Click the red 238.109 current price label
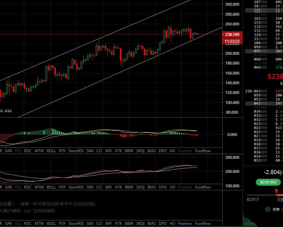Screen dimensions: 283x227 click(232, 34)
